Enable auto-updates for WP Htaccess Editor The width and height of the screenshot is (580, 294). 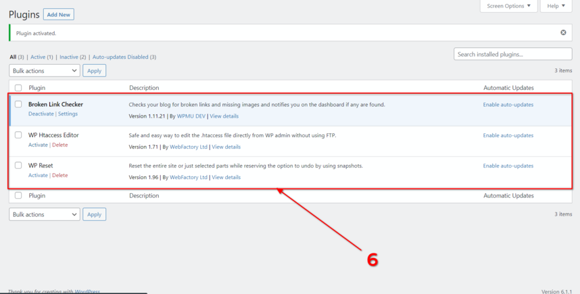(508, 135)
